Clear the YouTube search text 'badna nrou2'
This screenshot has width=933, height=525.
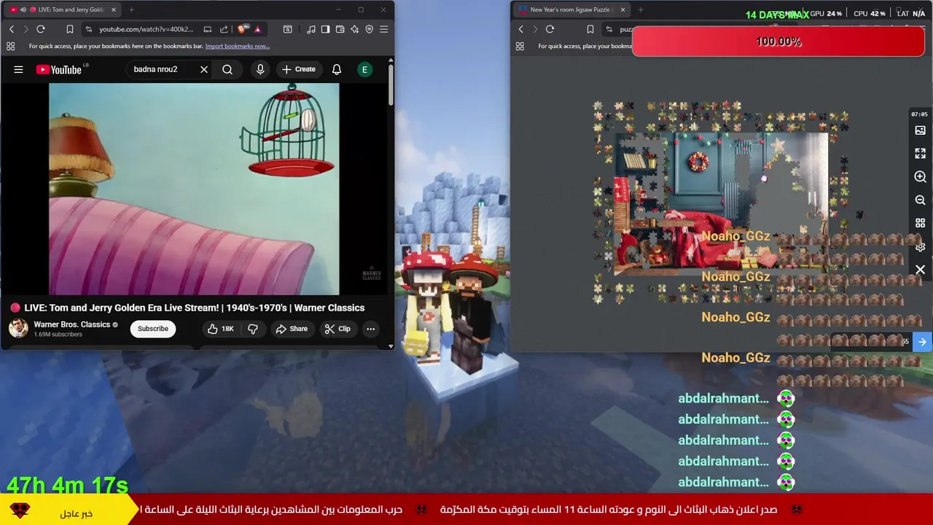point(204,69)
